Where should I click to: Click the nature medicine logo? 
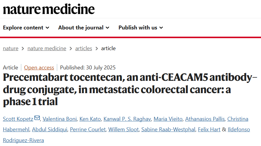pyautogui.click(x=49, y=9)
